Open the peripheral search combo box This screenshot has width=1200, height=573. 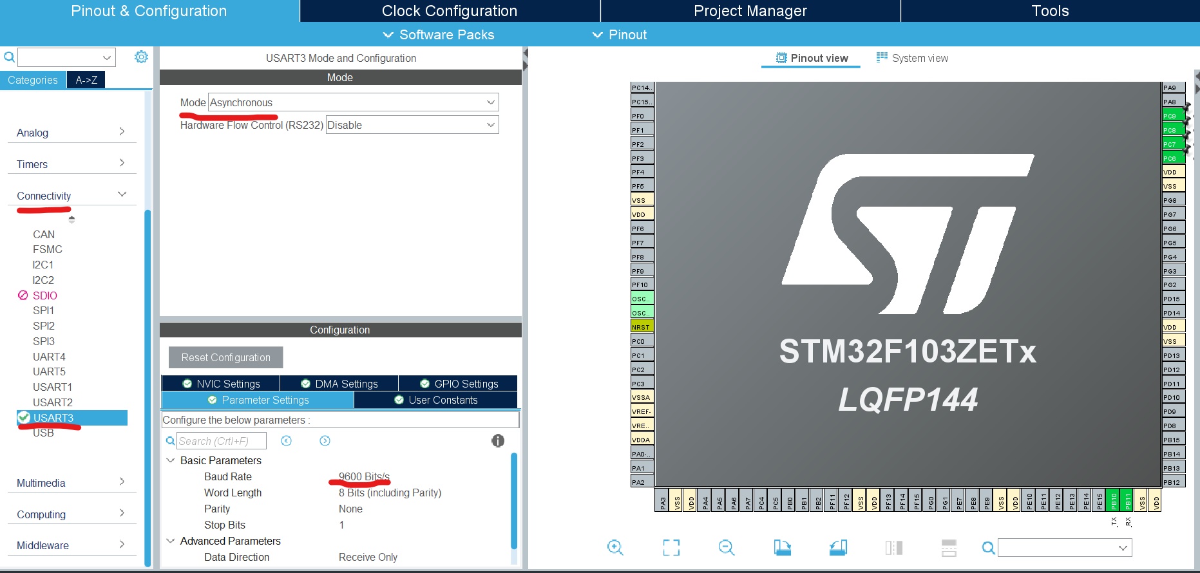[x=66, y=57]
